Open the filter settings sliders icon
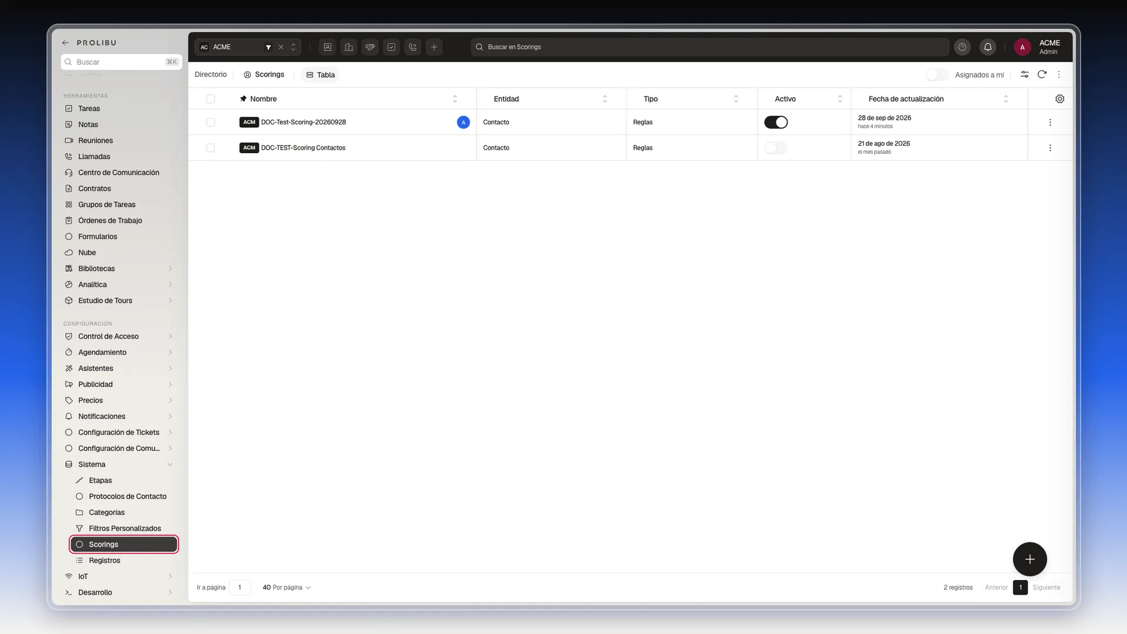The image size is (1127, 634). [1024, 75]
